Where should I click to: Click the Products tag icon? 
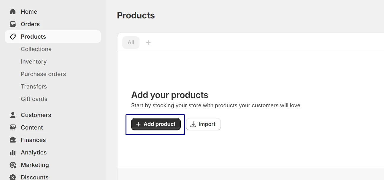point(13,37)
